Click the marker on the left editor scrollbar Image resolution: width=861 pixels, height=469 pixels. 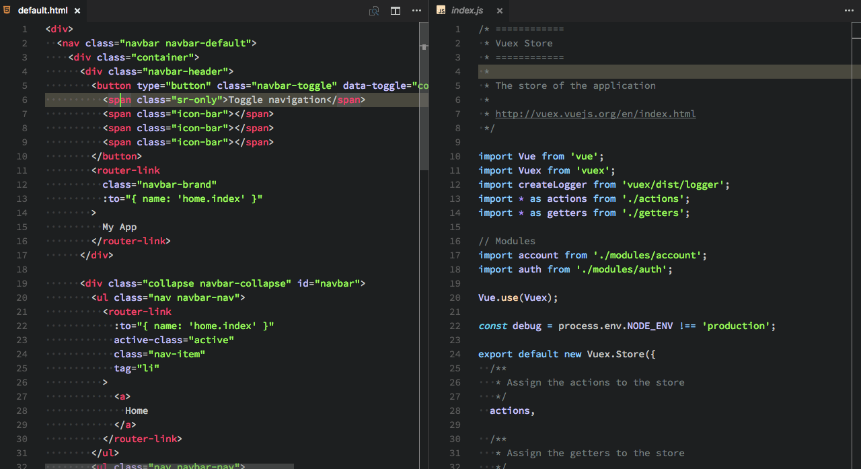click(x=424, y=47)
